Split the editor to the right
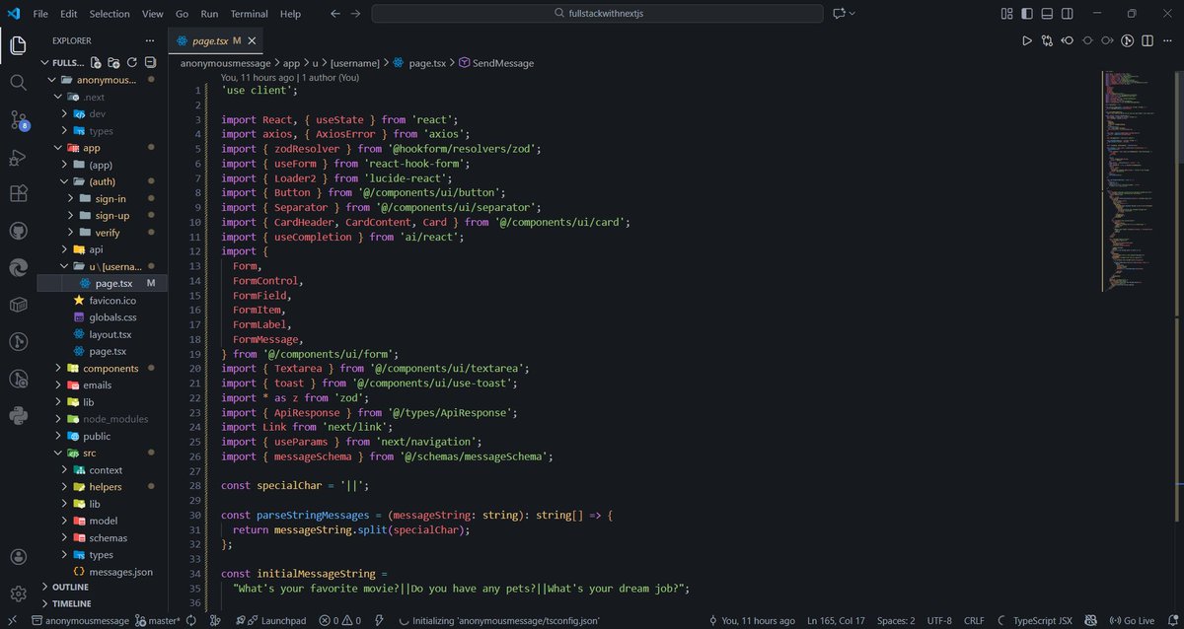 [x=1148, y=40]
